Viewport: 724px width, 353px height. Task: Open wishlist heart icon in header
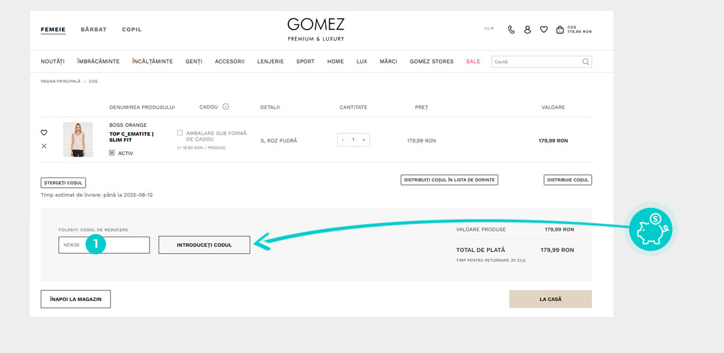pyautogui.click(x=544, y=30)
